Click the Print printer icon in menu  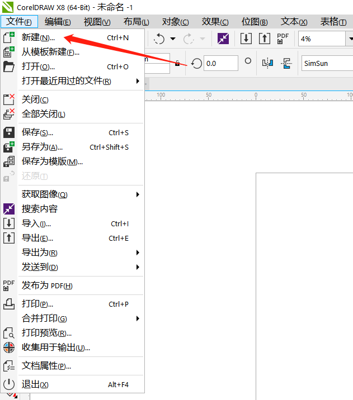point(9,304)
